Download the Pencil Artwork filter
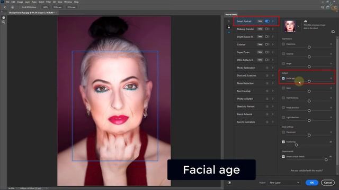This screenshot has width=339, height=190. coord(267,115)
